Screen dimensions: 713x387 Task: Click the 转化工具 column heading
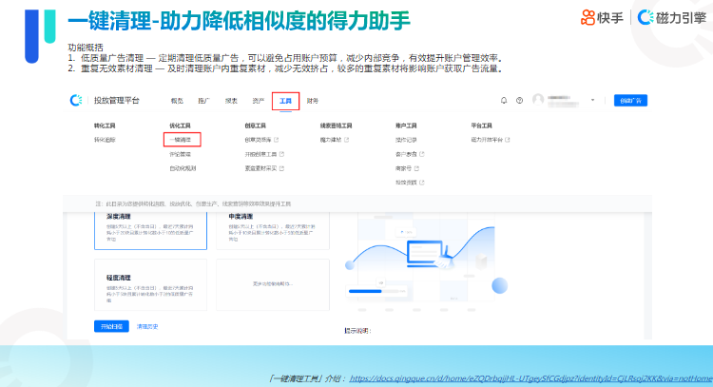click(x=105, y=126)
